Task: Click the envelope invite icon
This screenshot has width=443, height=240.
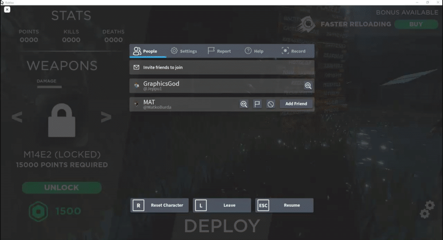Action: pyautogui.click(x=136, y=67)
